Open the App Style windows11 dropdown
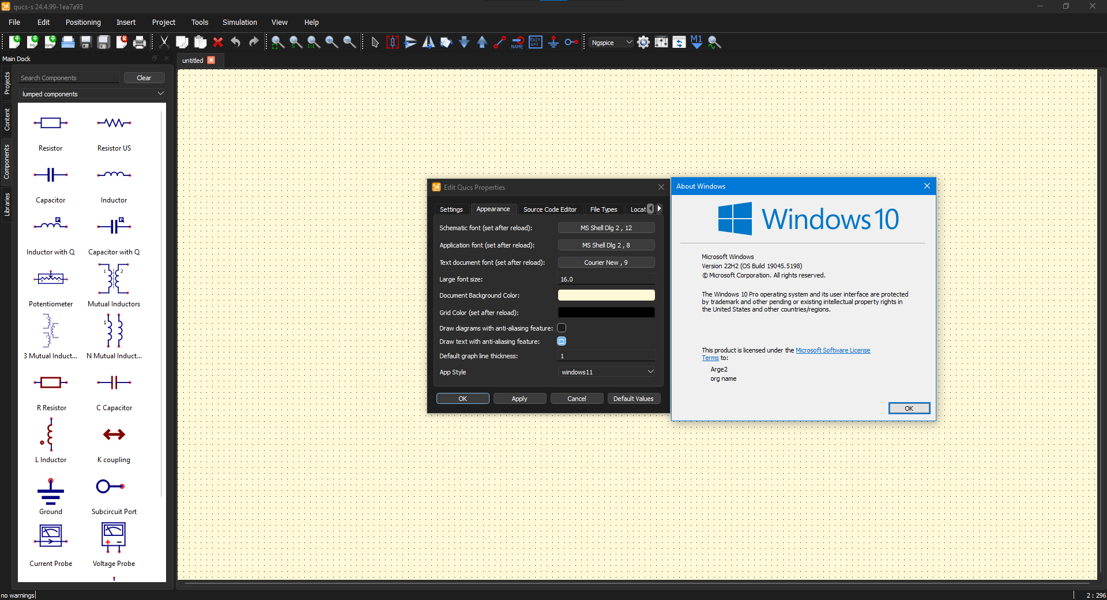The image size is (1107, 600). [607, 372]
